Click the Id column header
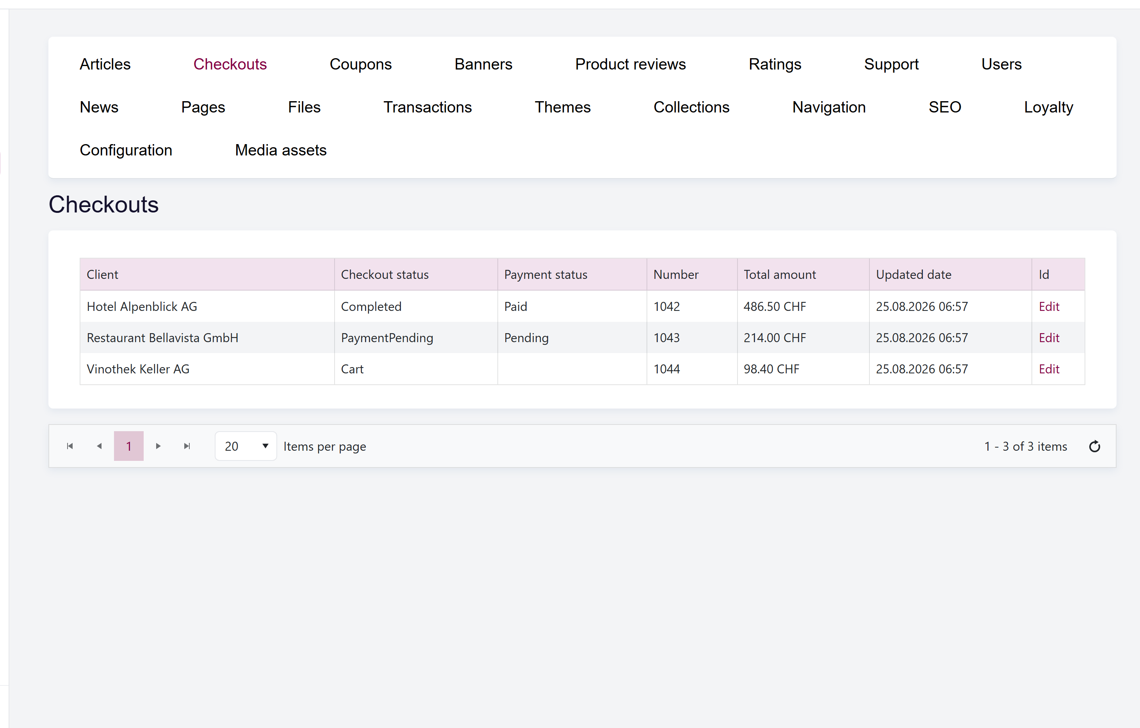The width and height of the screenshot is (1140, 728). point(1058,274)
